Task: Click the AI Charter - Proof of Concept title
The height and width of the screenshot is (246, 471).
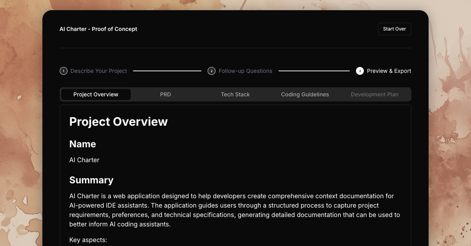Action: (x=98, y=29)
